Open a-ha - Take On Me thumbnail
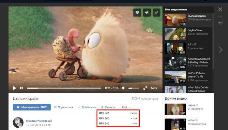Viewport: 228px width, 130px height. pos(175,89)
